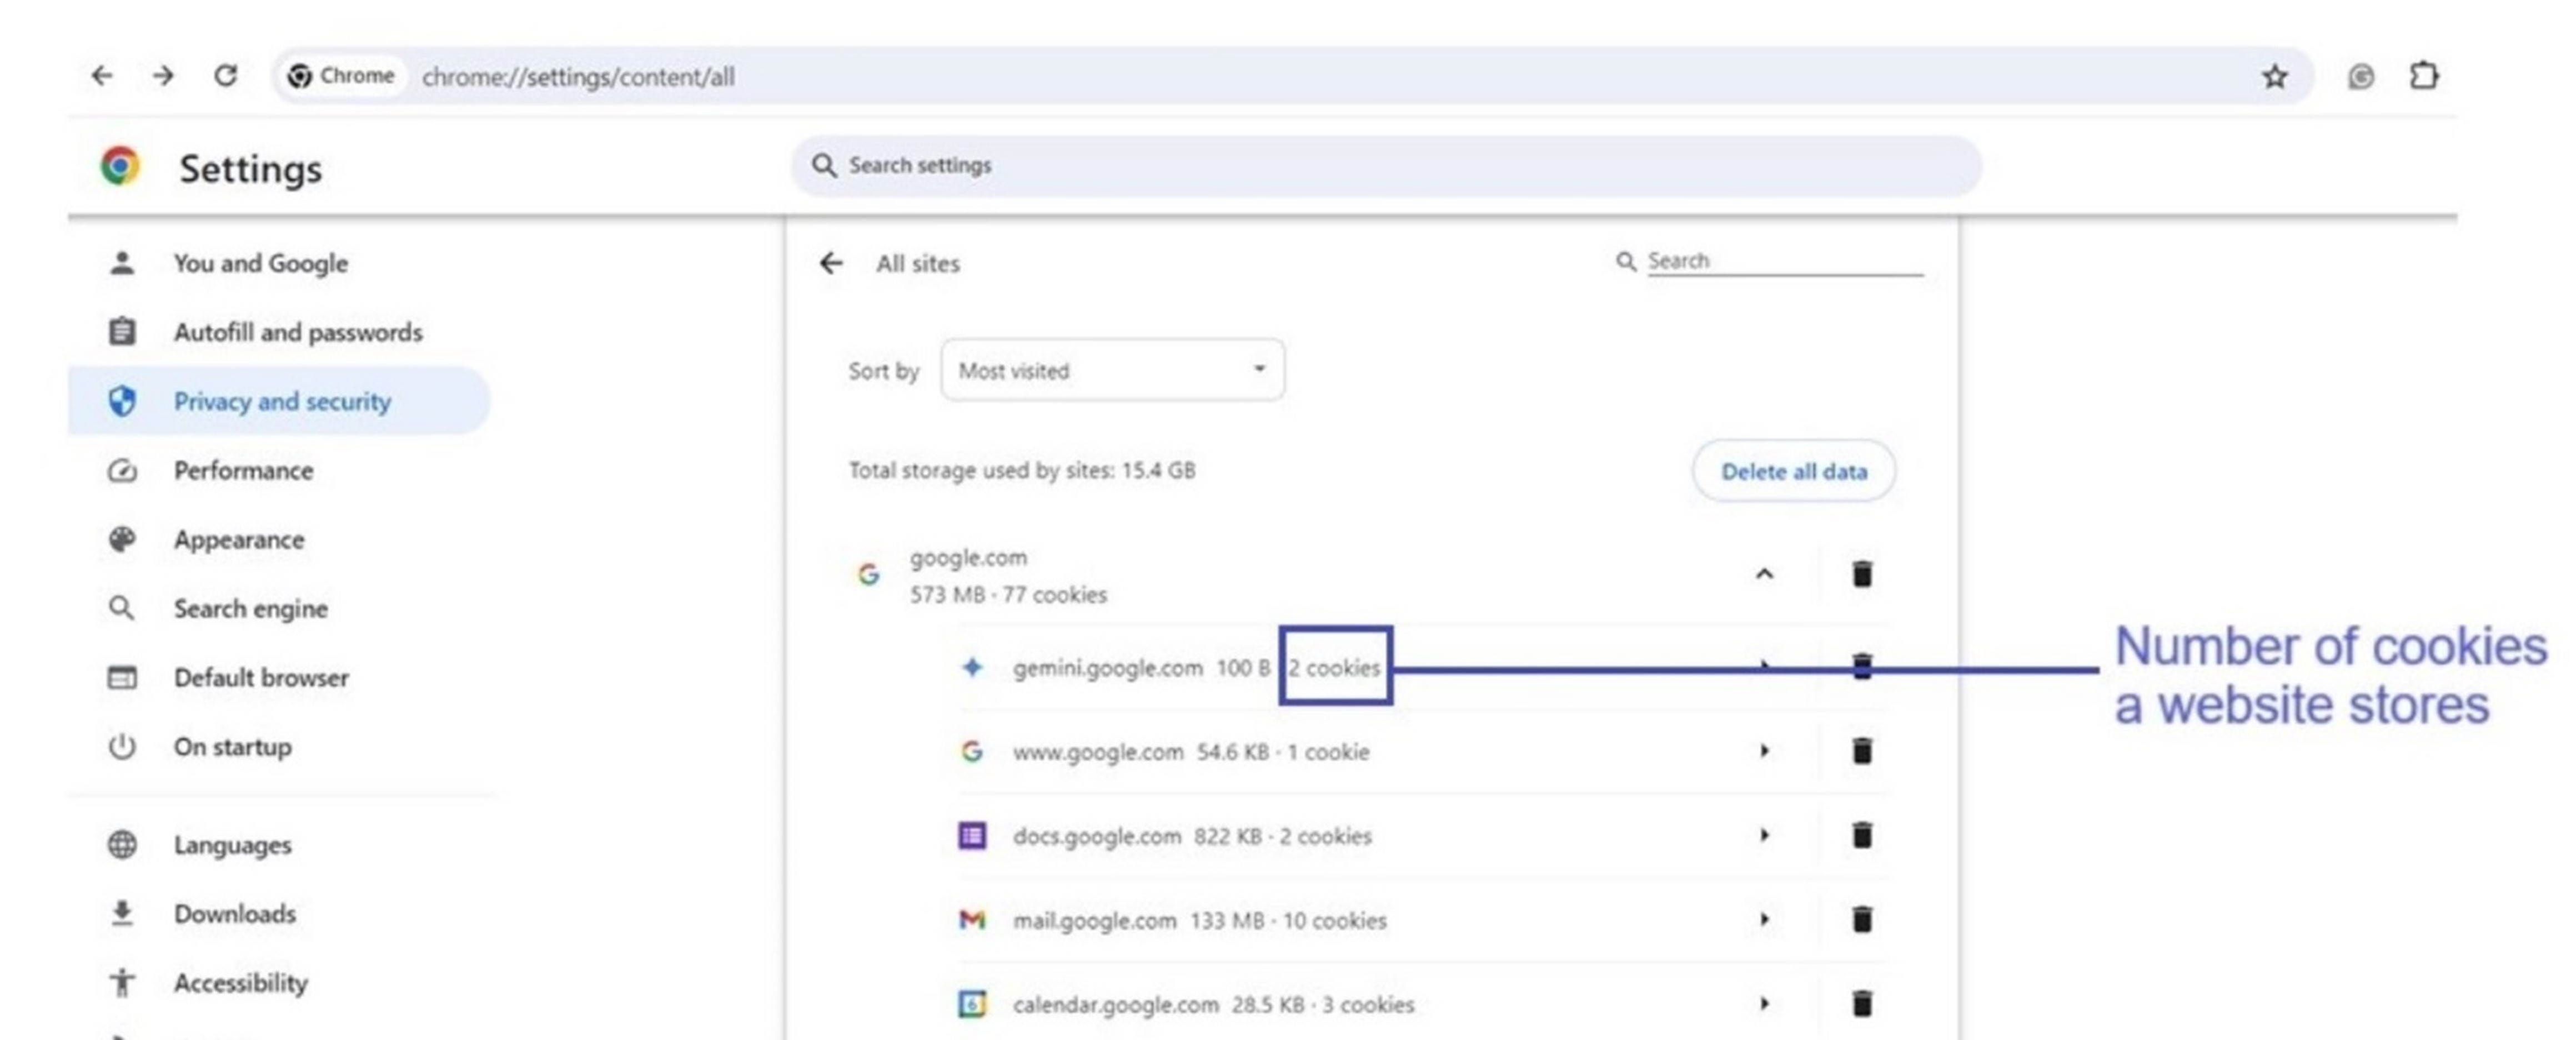This screenshot has height=1040, width=2576.
Task: Delete www.google.com data with trash icon
Action: pos(1861,751)
